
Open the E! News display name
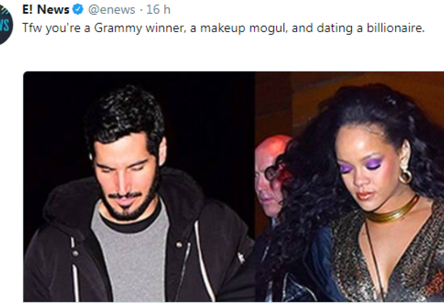[x=46, y=10]
